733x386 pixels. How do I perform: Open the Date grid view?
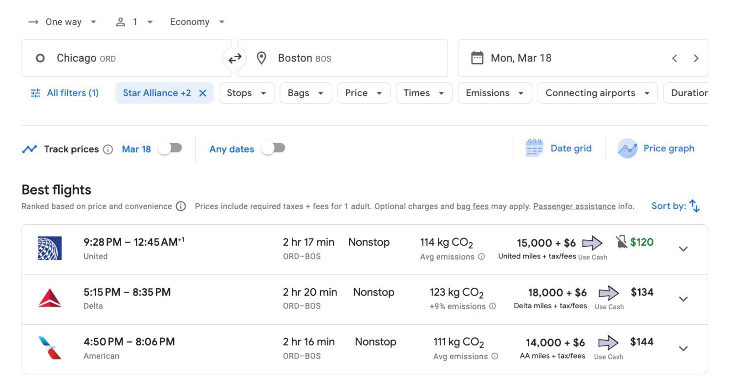[559, 149]
